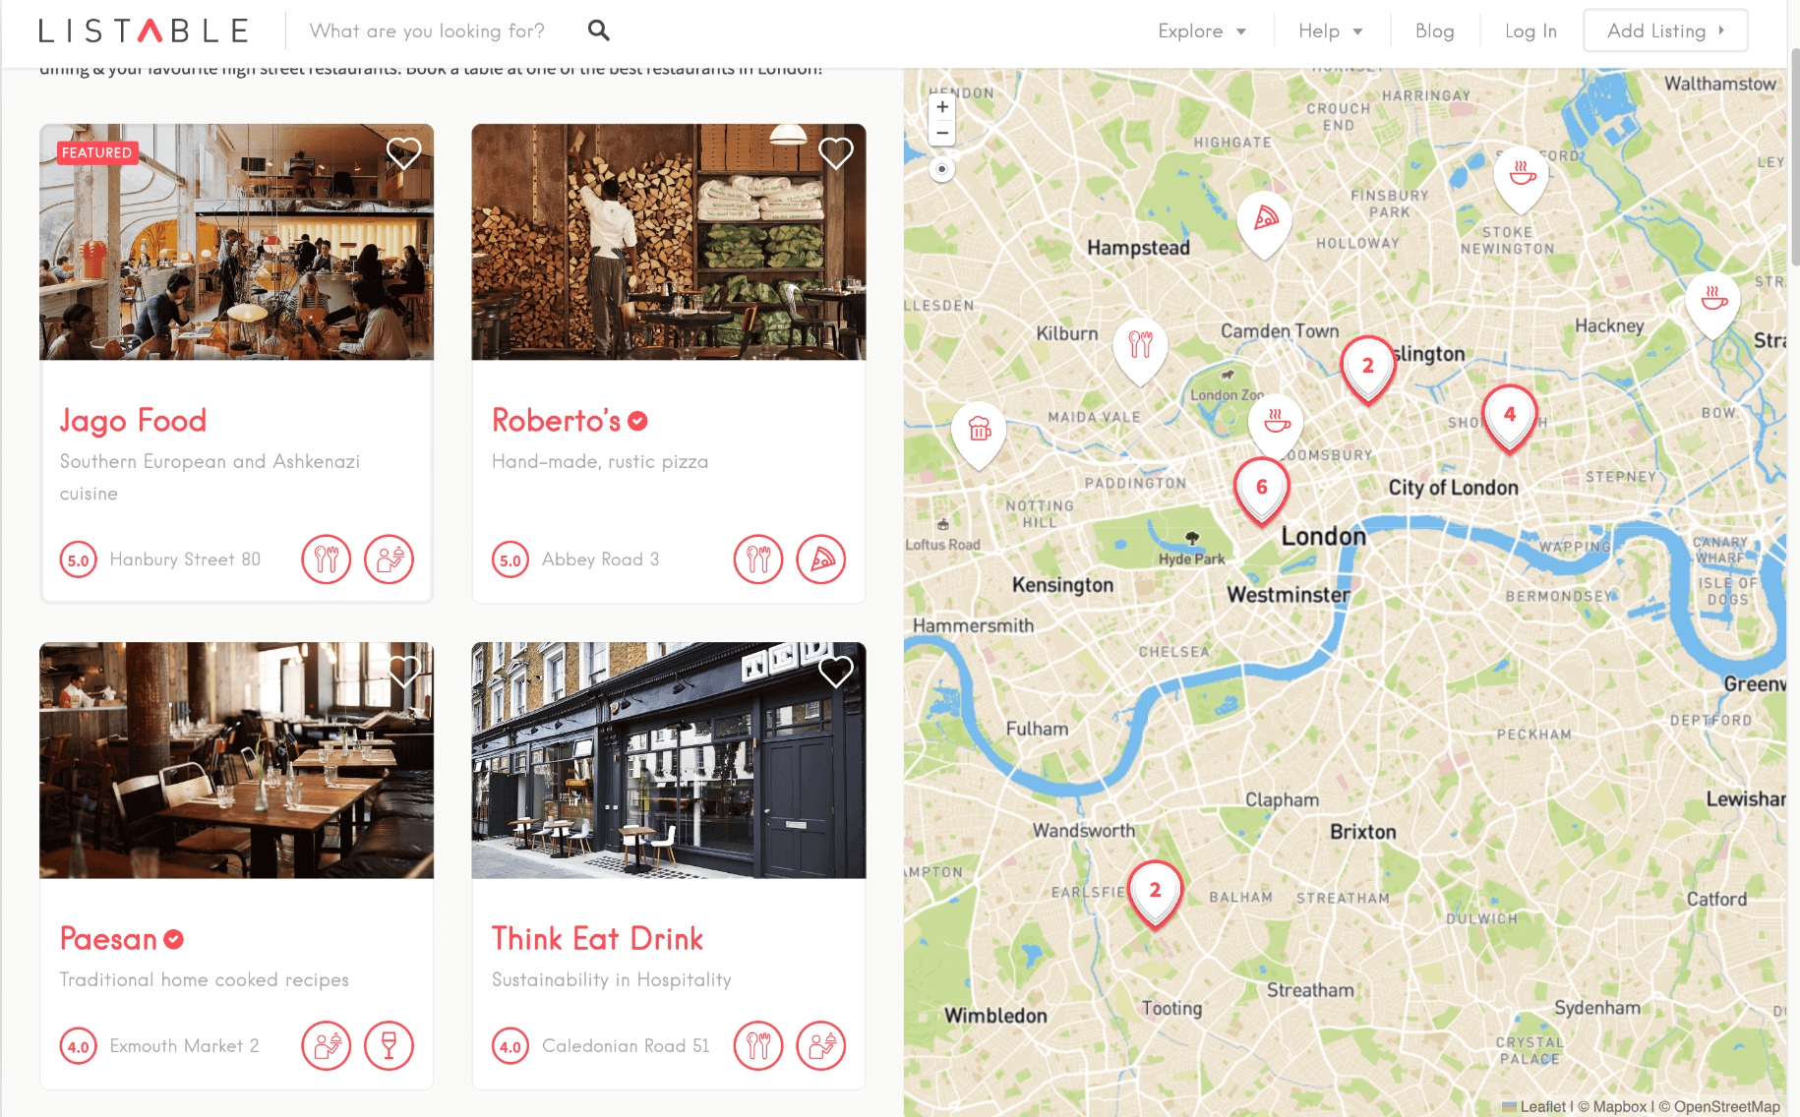
Task: Zoom out on the map
Action: [x=942, y=133]
